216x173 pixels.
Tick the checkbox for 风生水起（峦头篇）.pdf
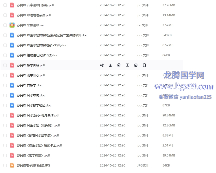pyautogui.click(x=5, y=125)
